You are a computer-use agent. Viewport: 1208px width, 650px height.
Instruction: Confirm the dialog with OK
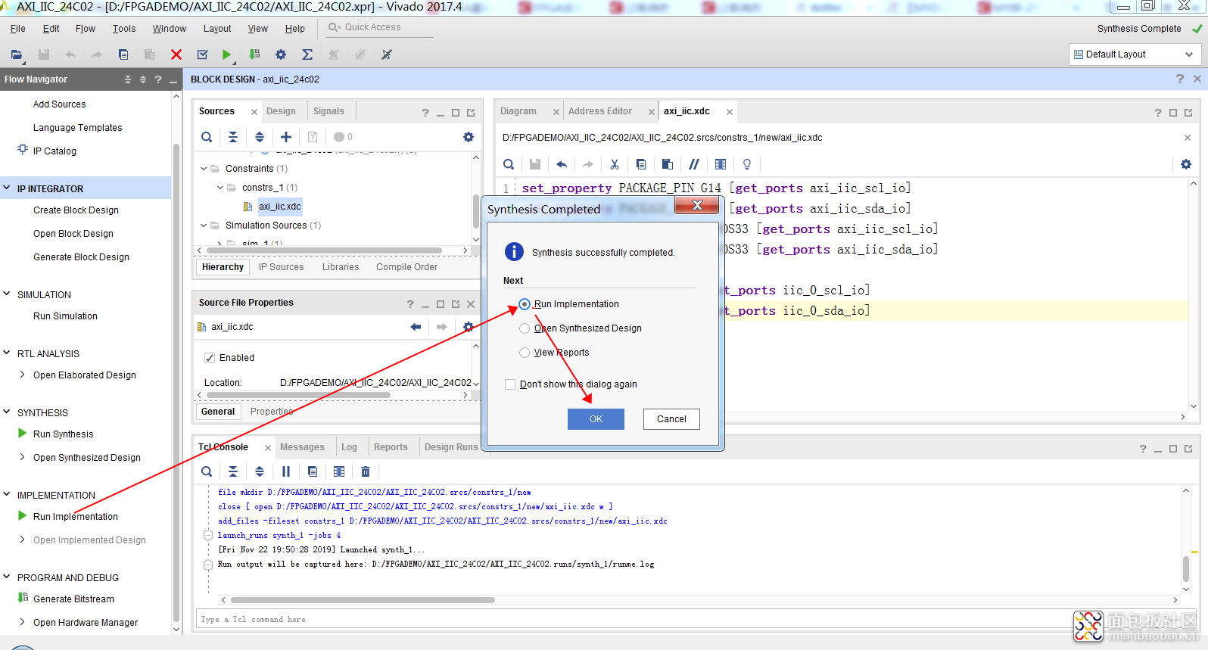[596, 419]
